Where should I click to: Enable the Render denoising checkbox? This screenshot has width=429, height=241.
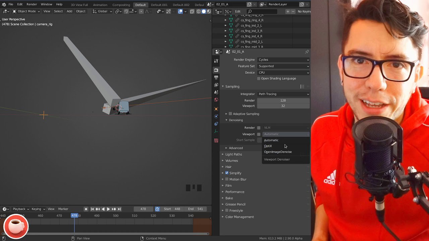coord(259,128)
